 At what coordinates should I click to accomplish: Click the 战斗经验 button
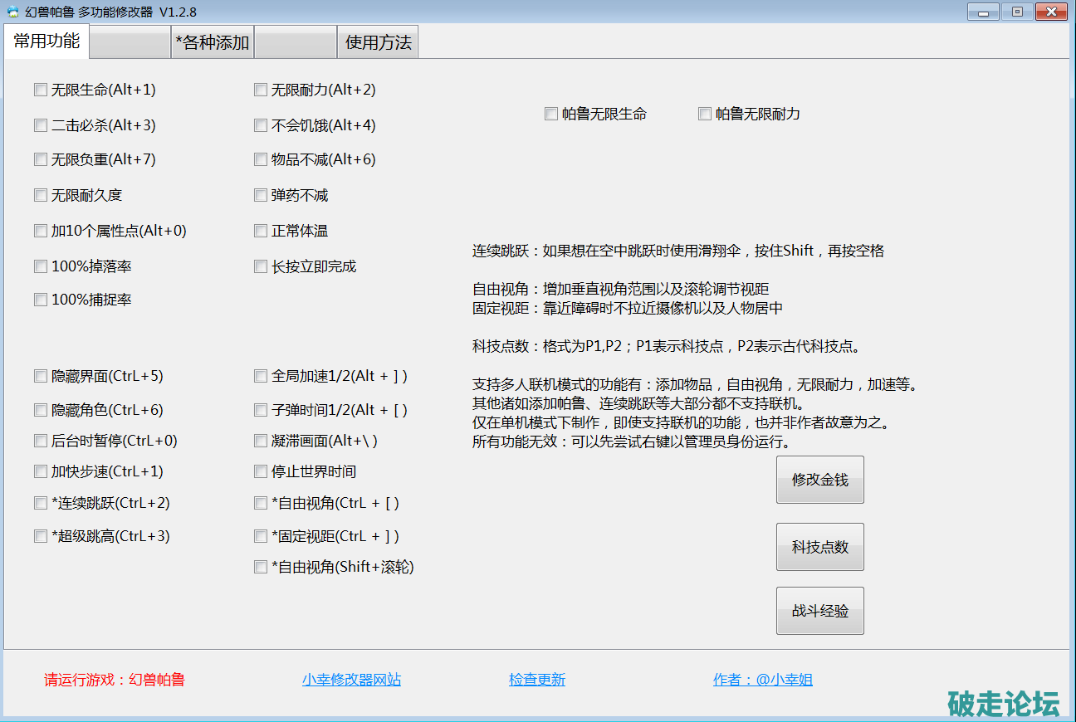coord(819,611)
